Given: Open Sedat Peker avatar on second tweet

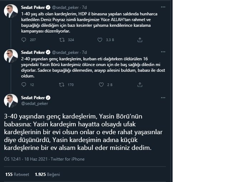Looking at the screenshot, I should click(11, 56).
